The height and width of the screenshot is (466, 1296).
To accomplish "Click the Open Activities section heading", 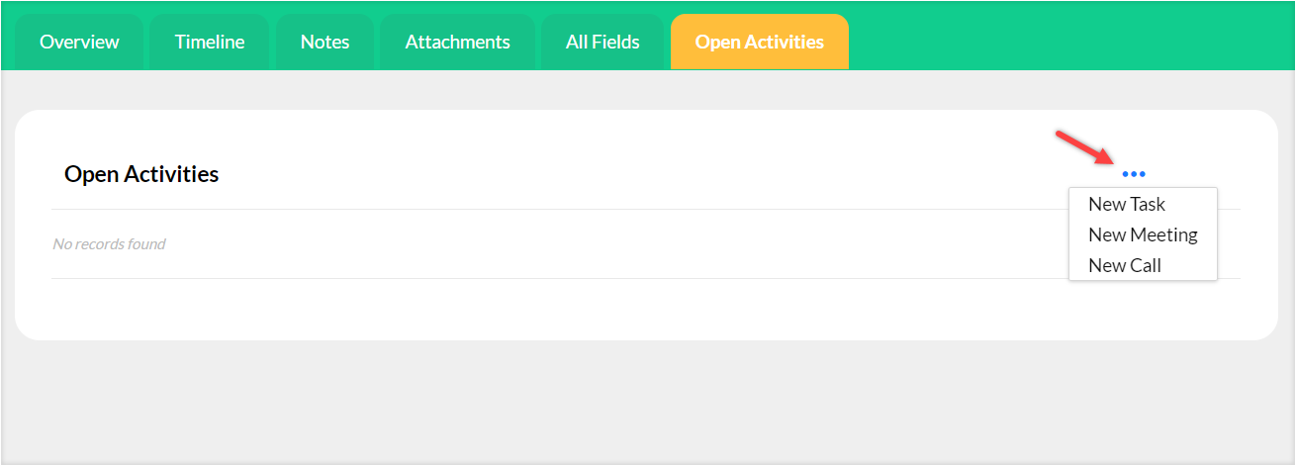I will 141,175.
